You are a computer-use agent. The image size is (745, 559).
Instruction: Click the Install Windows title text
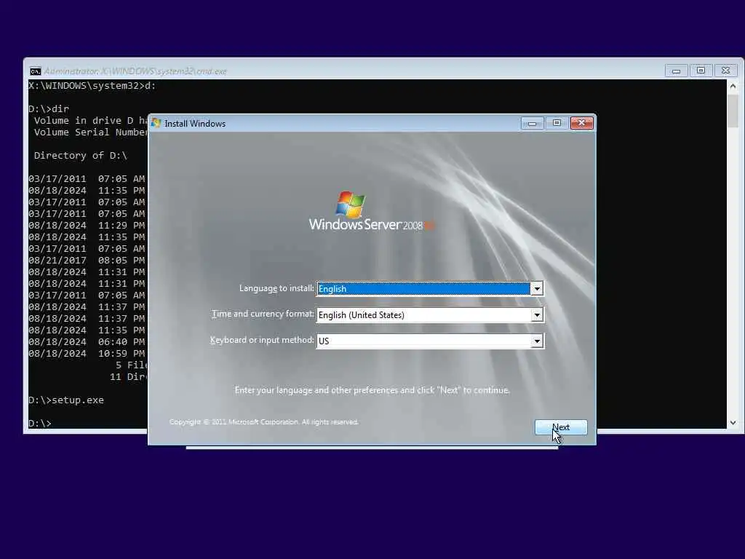[195, 124]
